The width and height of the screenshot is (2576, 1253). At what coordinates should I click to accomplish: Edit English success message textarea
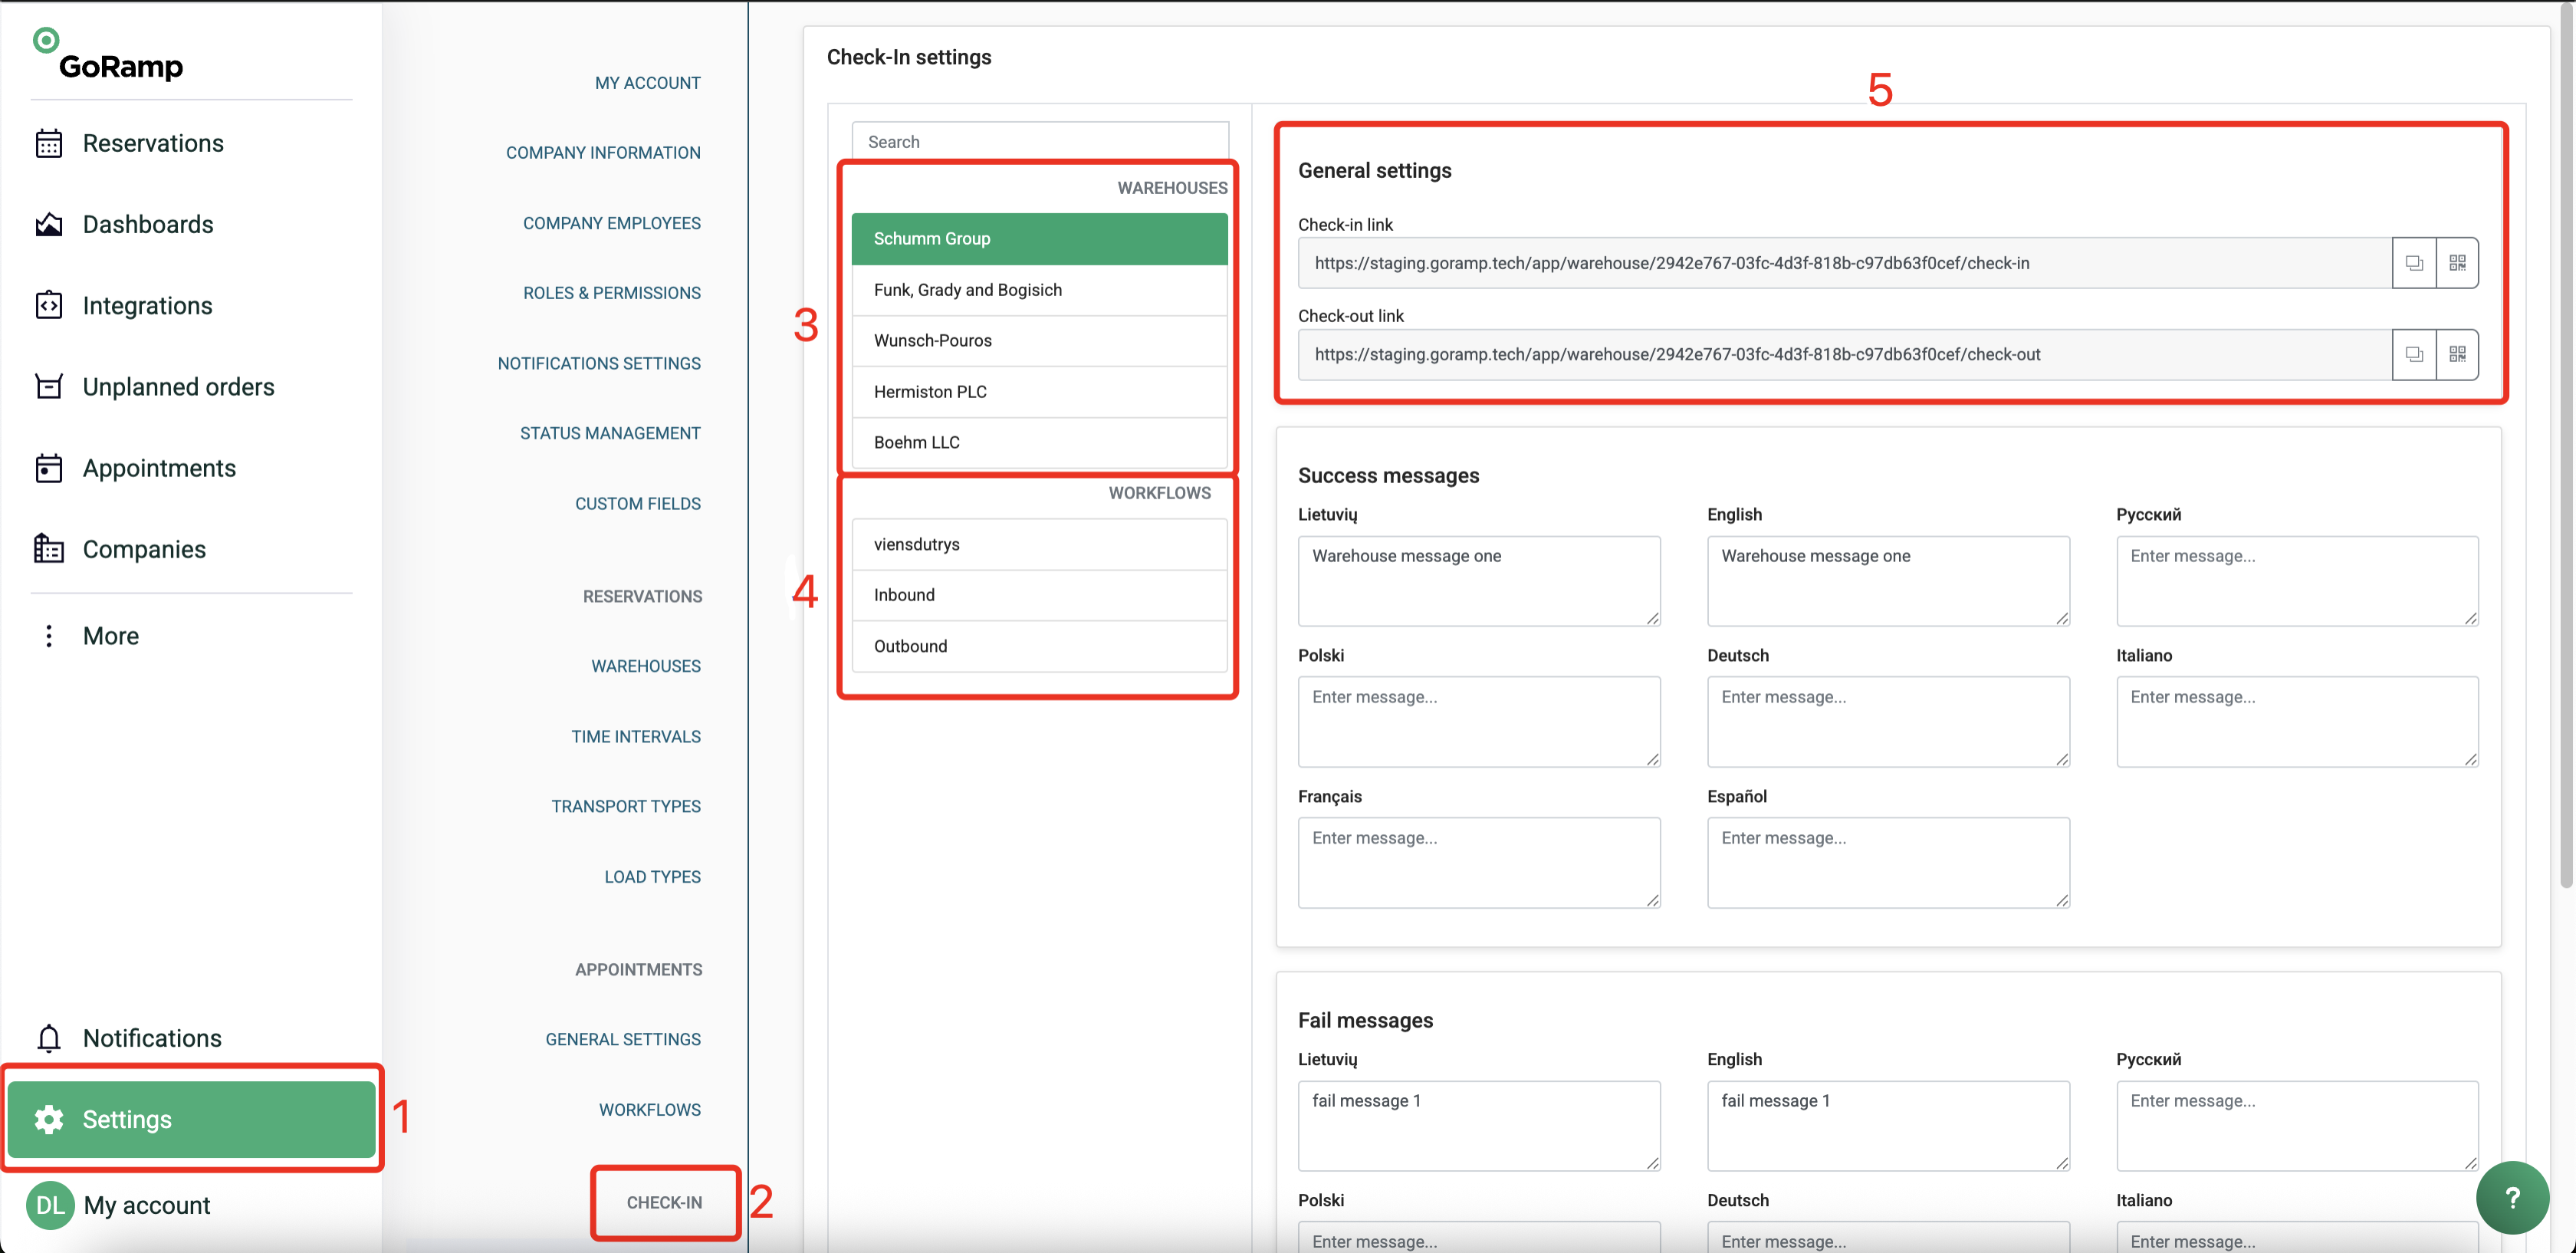[x=1888, y=581]
